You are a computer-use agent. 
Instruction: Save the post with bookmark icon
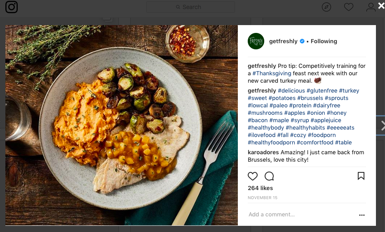point(361,176)
